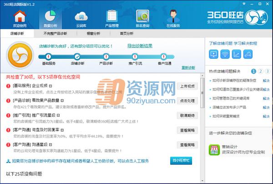This screenshot has width=273, height=184.
Task: Click the 敬请期待 button
Action: click(x=187, y=115)
